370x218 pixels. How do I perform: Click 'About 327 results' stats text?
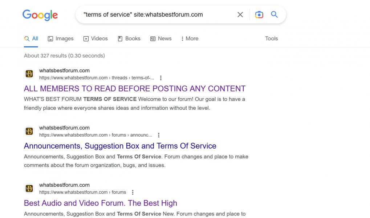[64, 56]
